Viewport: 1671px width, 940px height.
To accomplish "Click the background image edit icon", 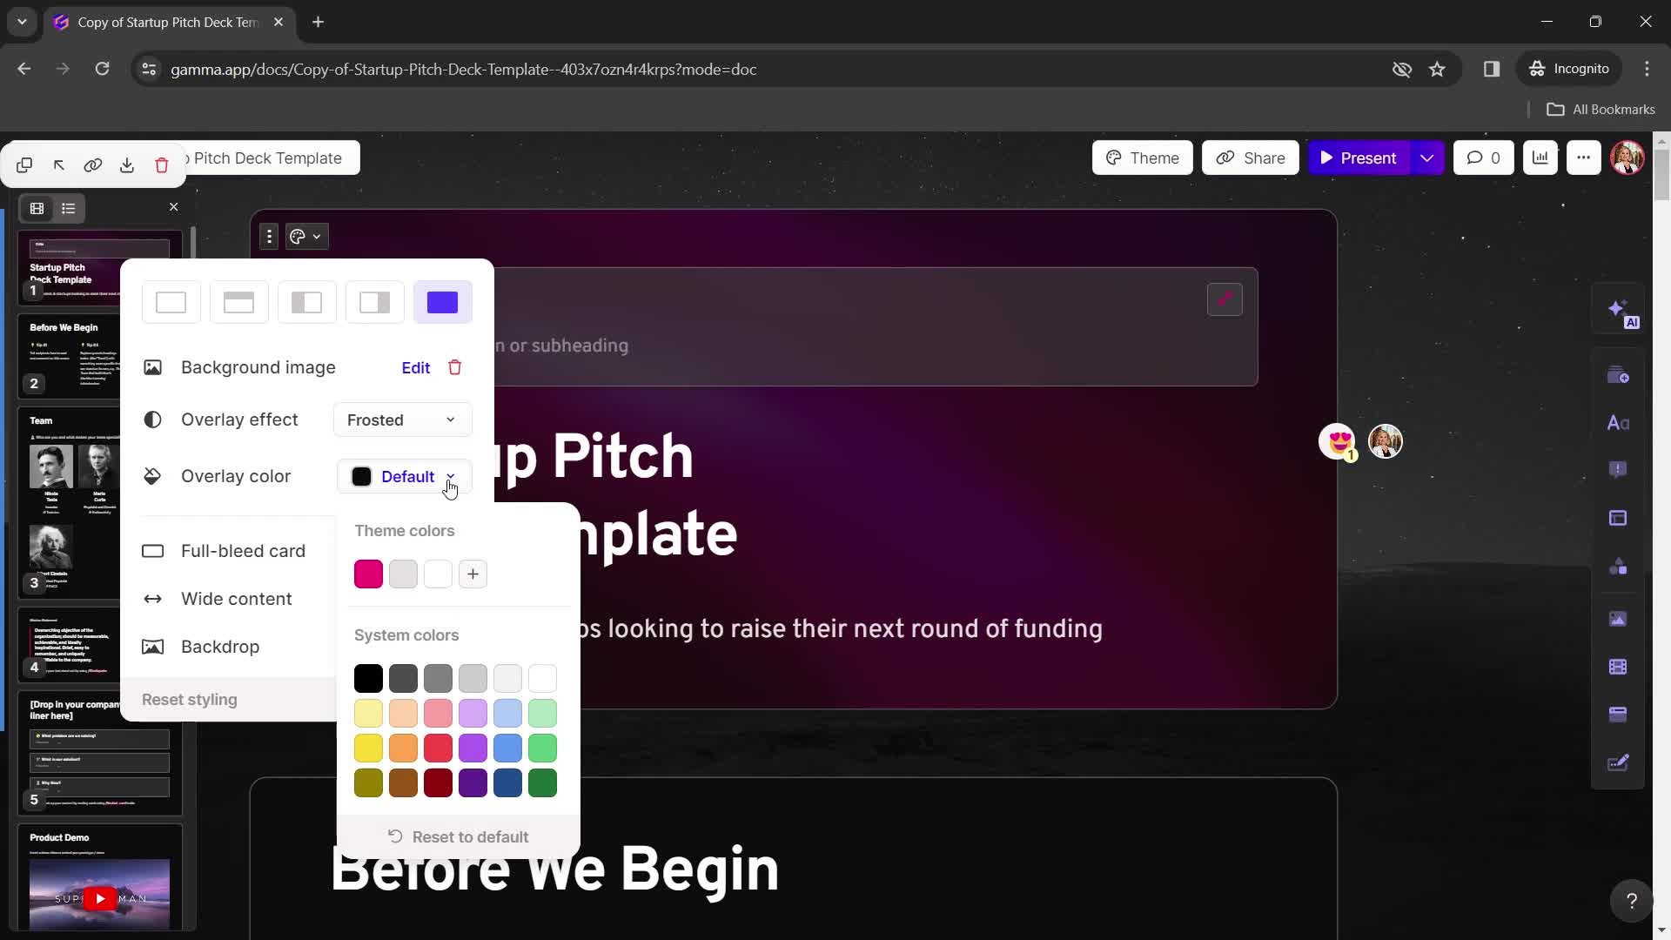I will [x=415, y=367].
